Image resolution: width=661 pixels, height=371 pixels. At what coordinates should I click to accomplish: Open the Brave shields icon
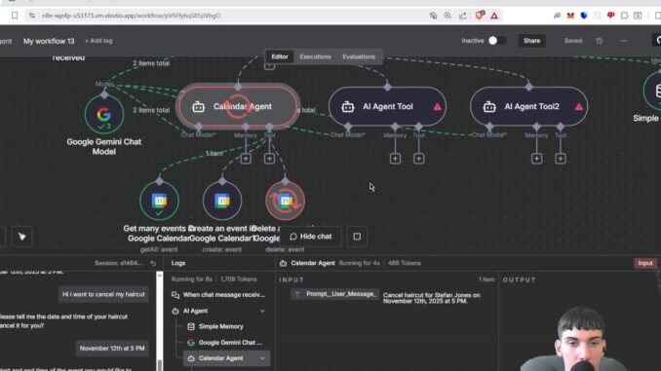tap(480, 16)
